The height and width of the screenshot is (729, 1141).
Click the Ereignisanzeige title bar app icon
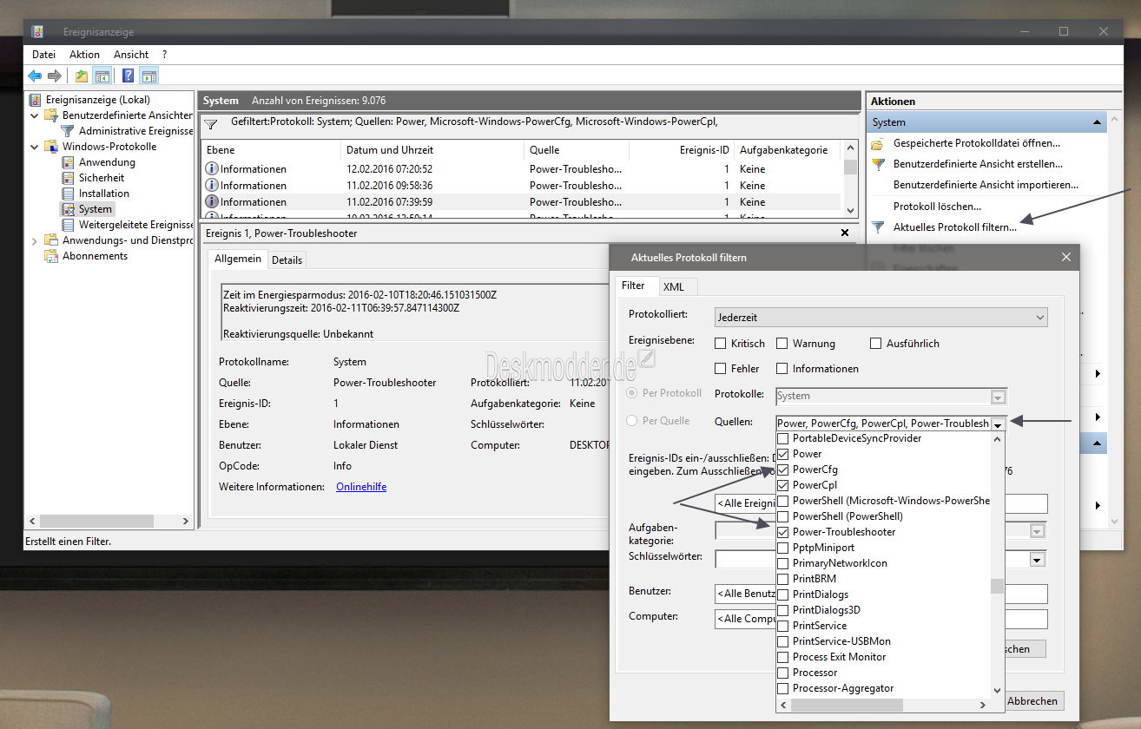coord(38,32)
